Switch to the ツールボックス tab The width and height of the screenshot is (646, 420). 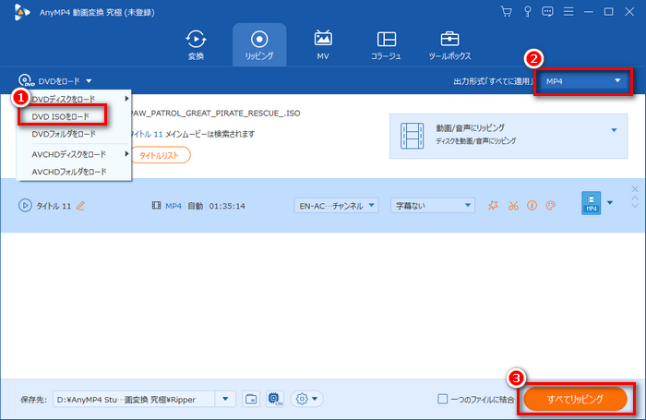tap(449, 46)
